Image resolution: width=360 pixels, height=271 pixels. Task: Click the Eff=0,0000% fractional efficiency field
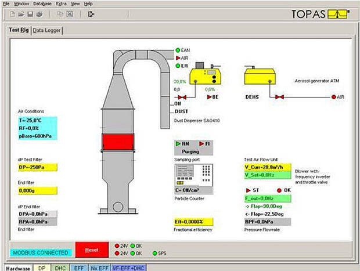[194, 222]
